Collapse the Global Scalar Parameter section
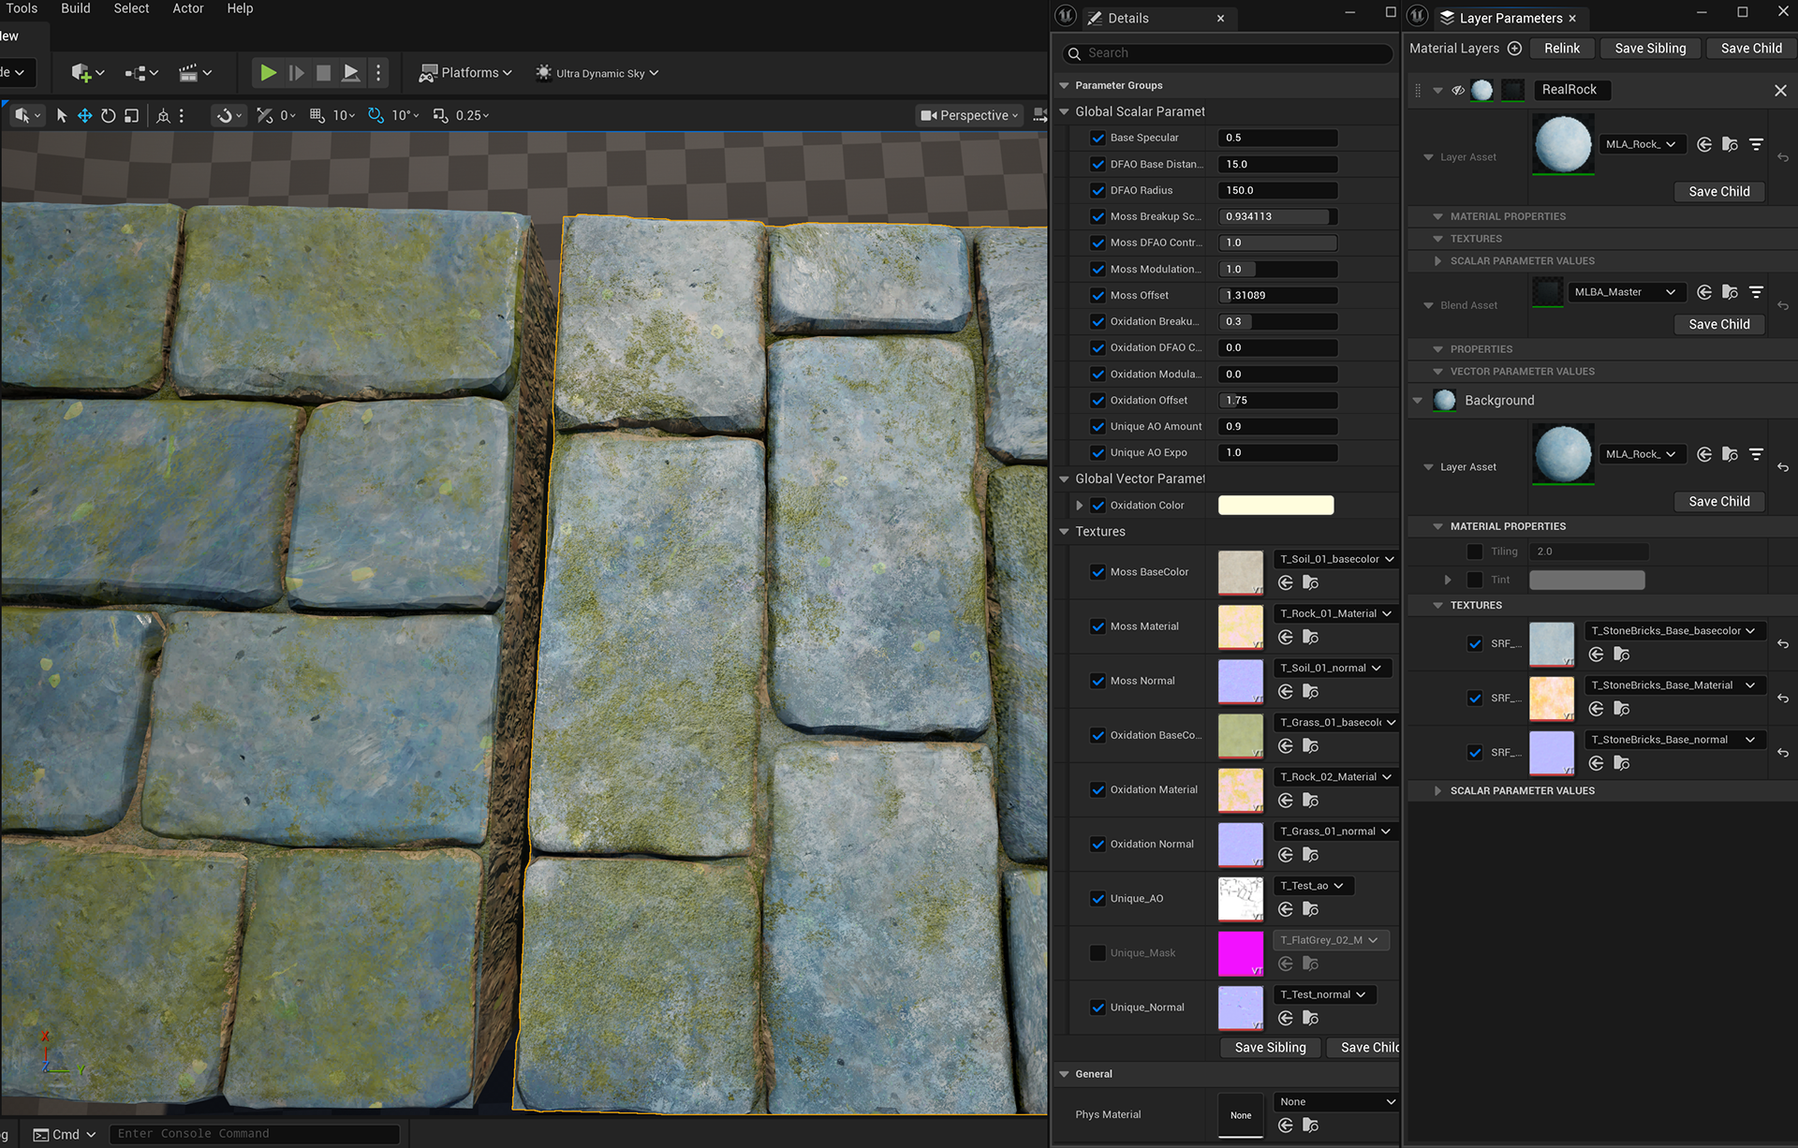Screen dimensions: 1798x1148 [x=1064, y=111]
